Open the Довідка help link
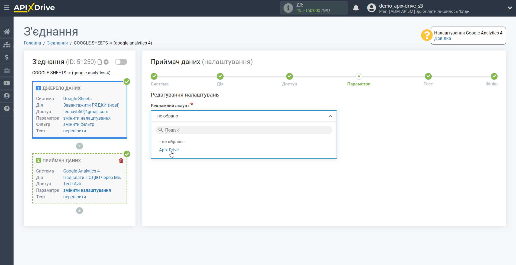 coord(443,39)
